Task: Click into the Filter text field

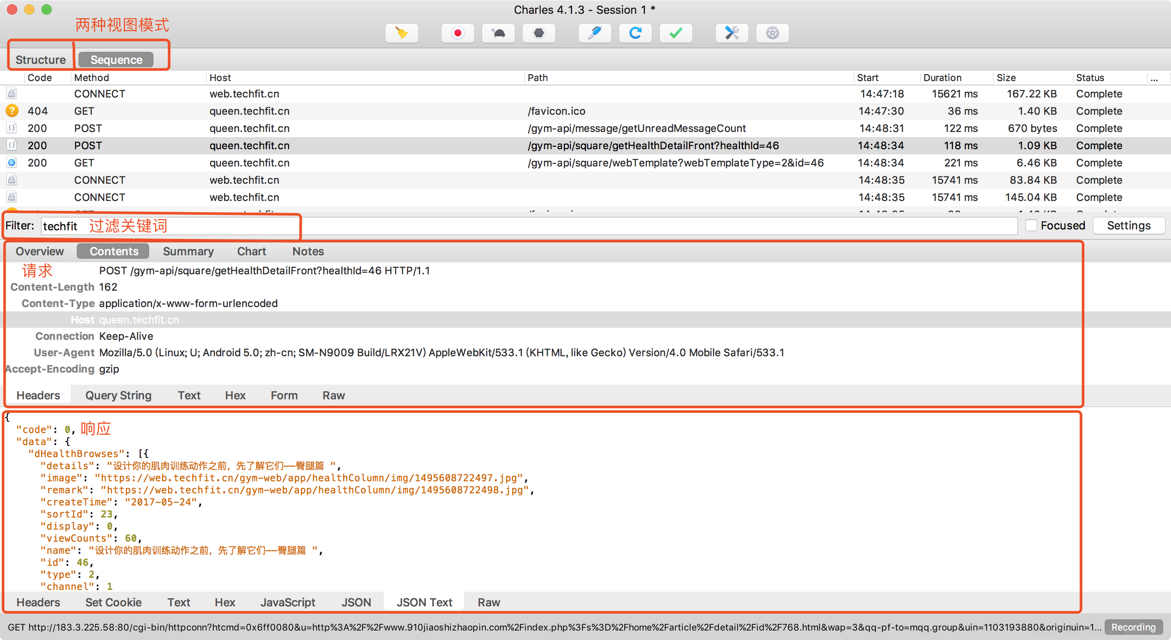Action: click(529, 226)
